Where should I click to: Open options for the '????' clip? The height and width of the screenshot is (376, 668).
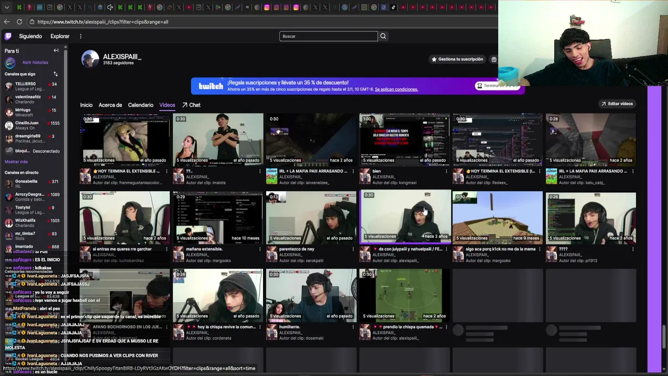(633, 249)
